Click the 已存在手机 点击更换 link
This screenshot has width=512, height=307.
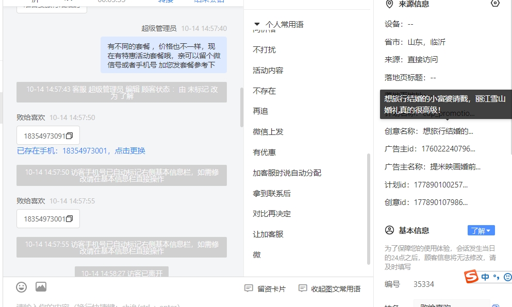pos(81,151)
